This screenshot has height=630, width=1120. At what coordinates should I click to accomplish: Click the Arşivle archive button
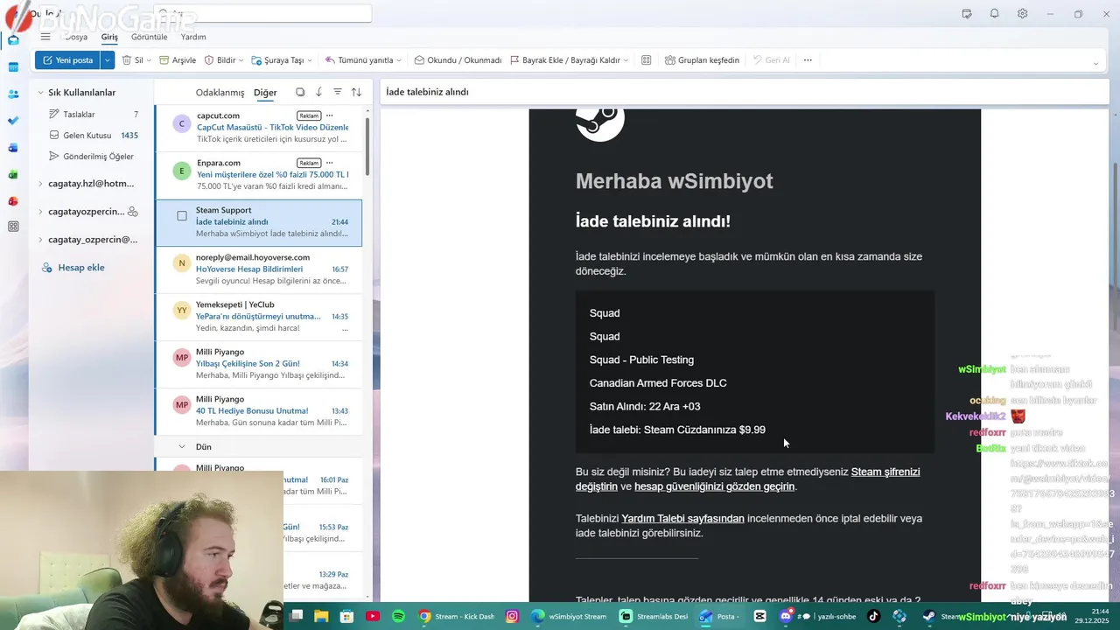(x=178, y=60)
